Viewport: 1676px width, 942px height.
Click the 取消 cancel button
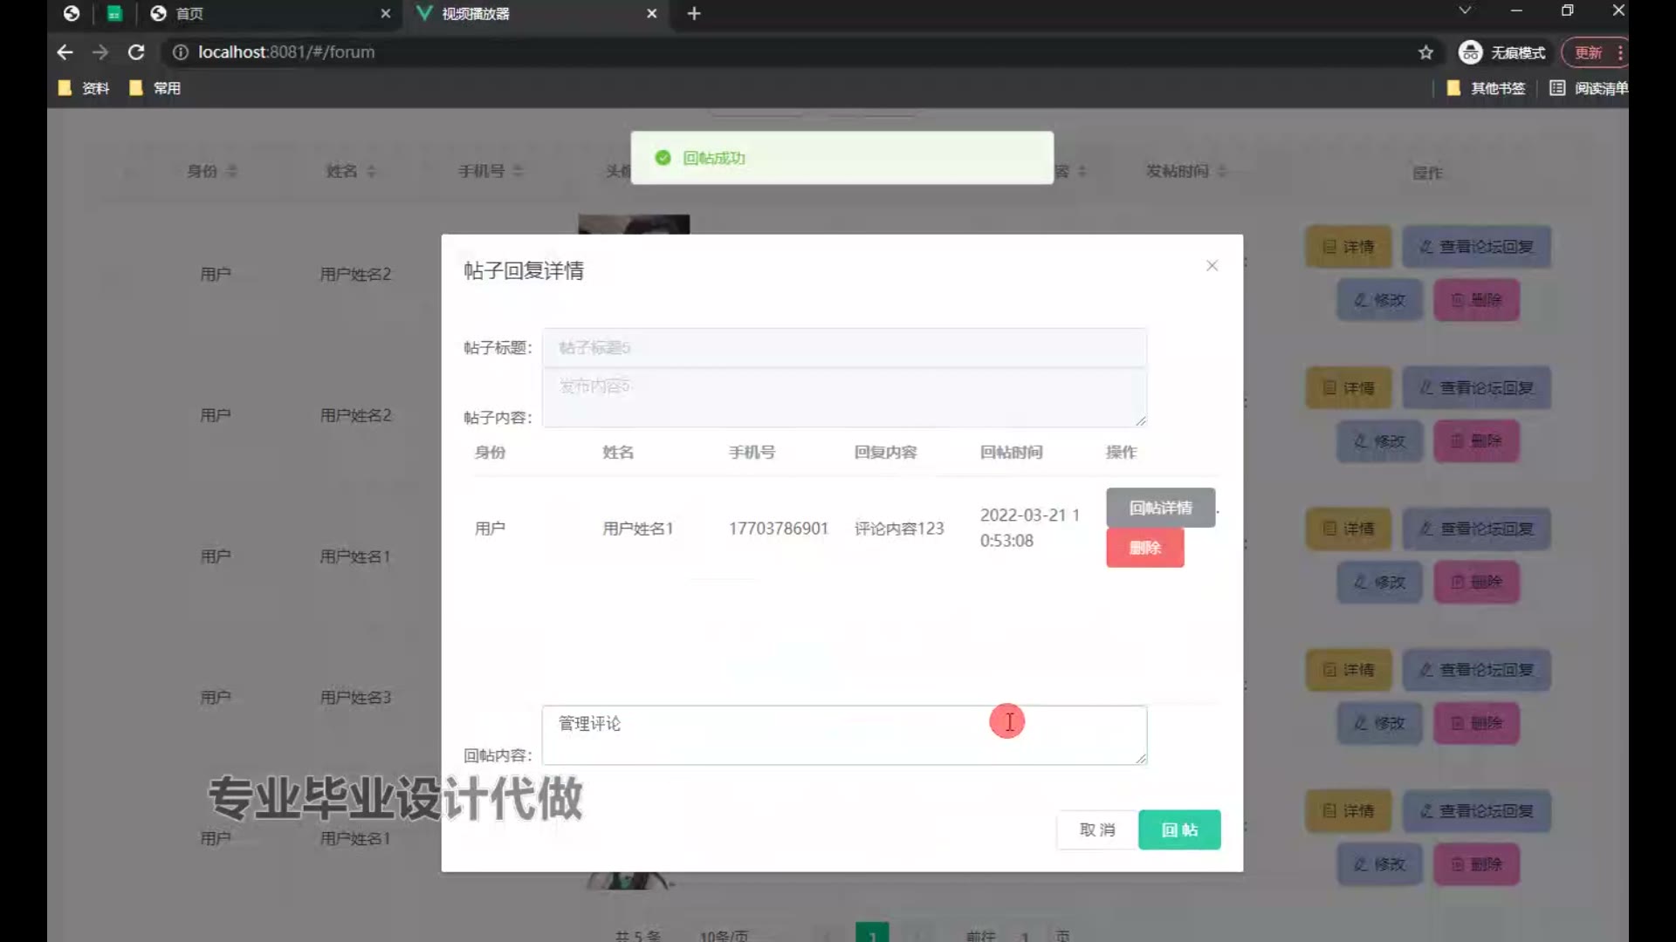click(1096, 829)
